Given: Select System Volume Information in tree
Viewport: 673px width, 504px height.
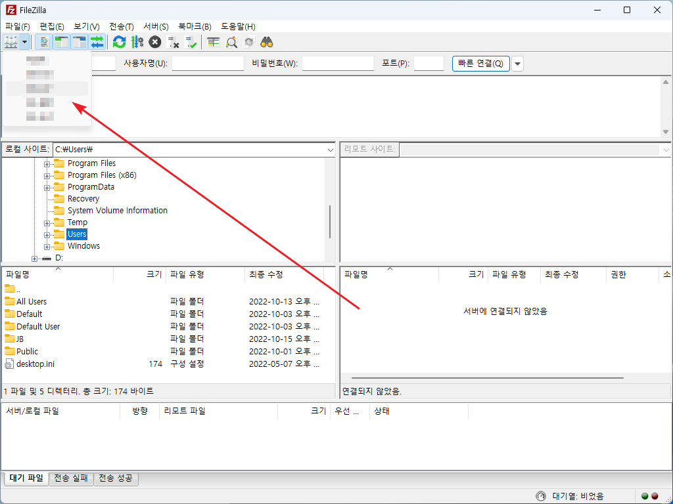Looking at the screenshot, I should tap(117, 211).
